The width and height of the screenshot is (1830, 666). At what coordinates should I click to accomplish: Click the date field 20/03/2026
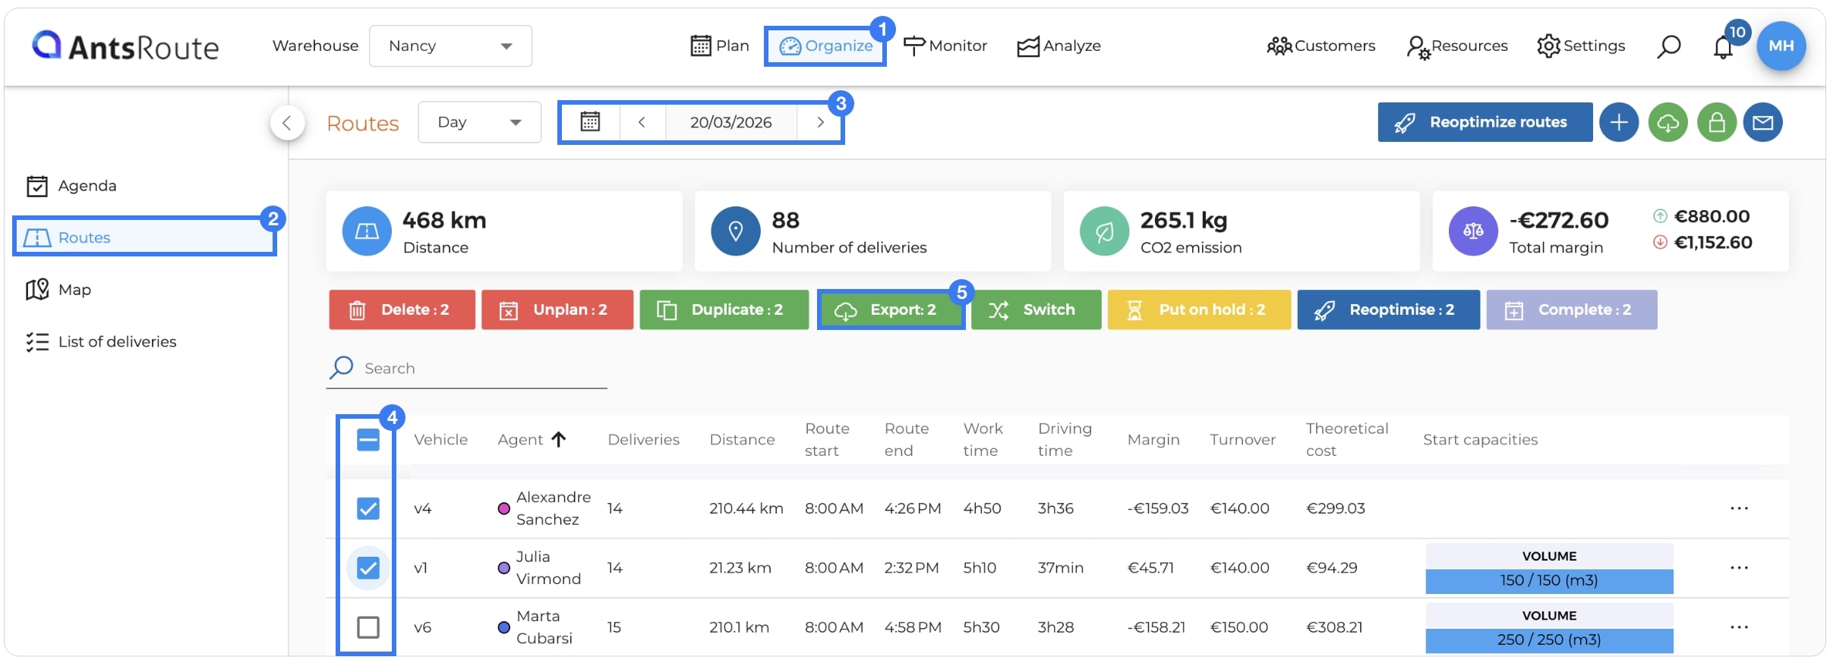pyautogui.click(x=730, y=122)
